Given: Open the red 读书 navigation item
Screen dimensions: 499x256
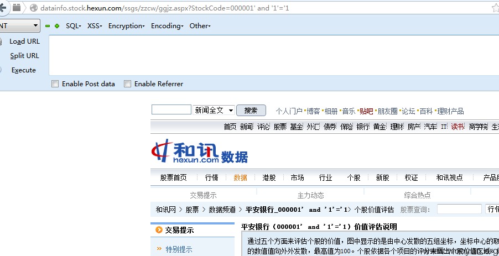Looking at the screenshot, I should click(x=458, y=127).
